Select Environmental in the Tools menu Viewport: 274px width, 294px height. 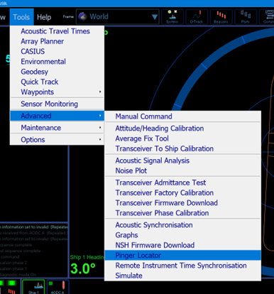[57, 62]
